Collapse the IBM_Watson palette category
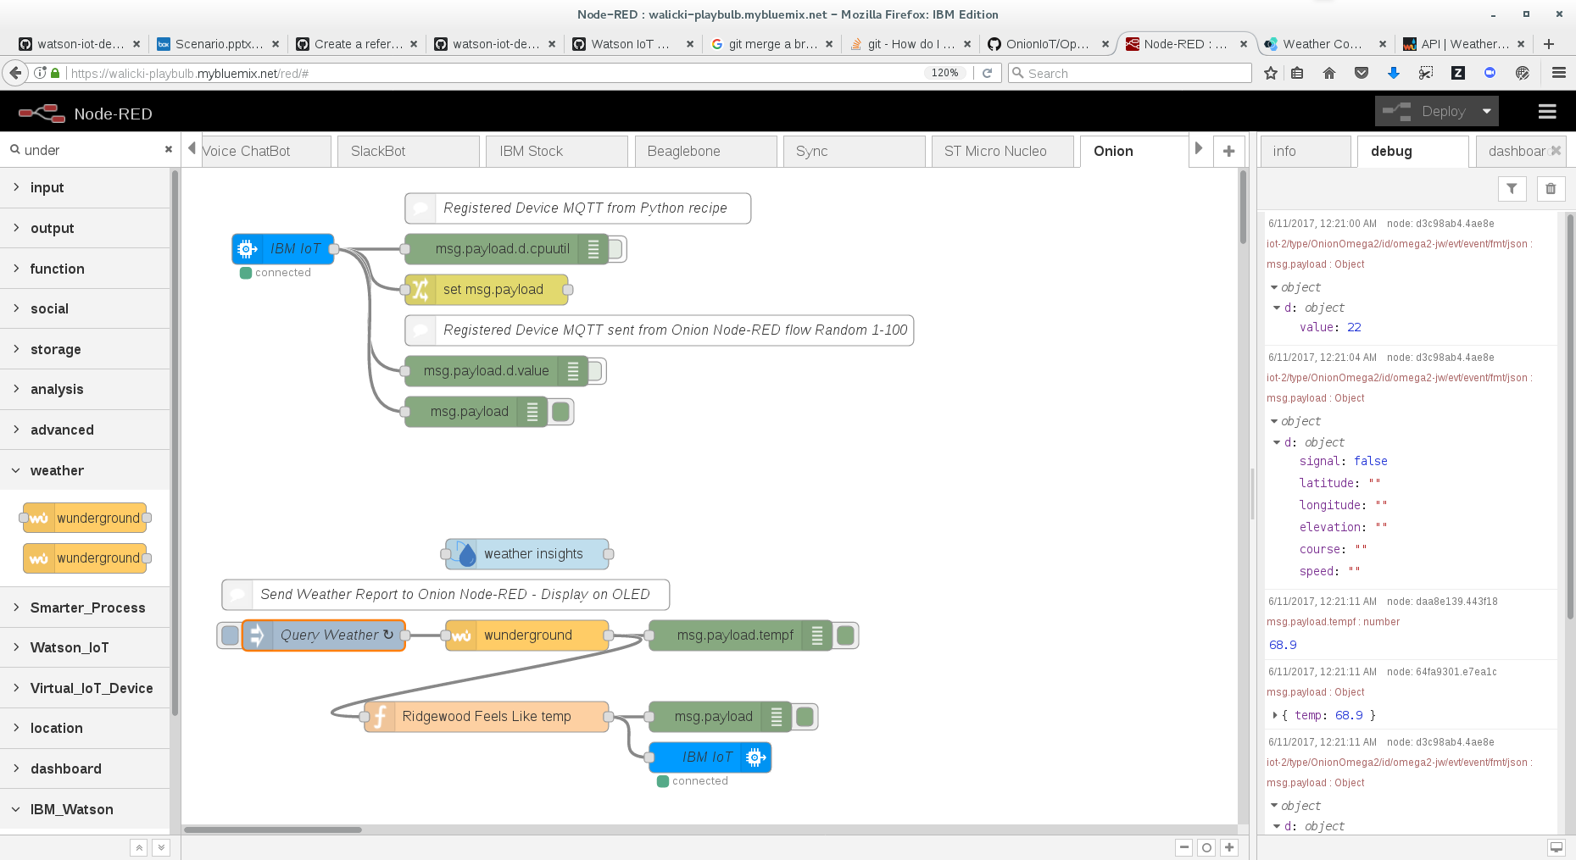The image size is (1576, 860). click(x=85, y=809)
